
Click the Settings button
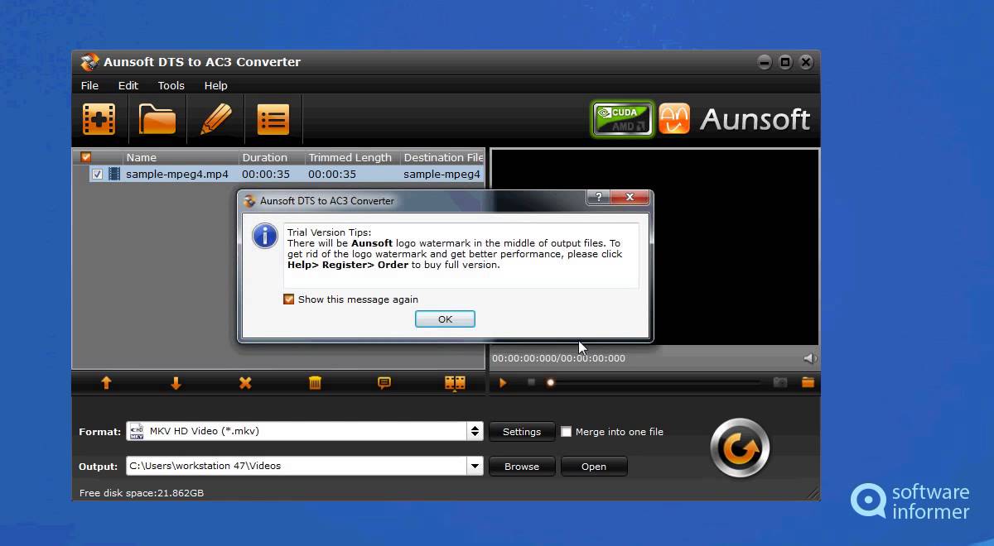pyautogui.click(x=522, y=431)
